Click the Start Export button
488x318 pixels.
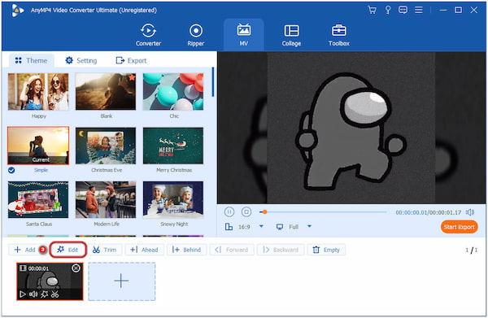[460, 227]
